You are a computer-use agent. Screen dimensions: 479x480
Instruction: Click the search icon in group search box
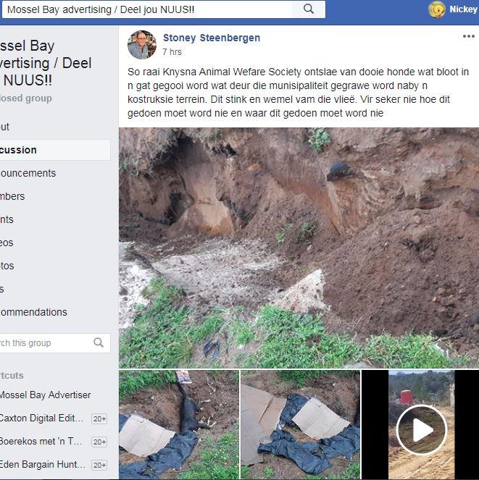coord(99,342)
